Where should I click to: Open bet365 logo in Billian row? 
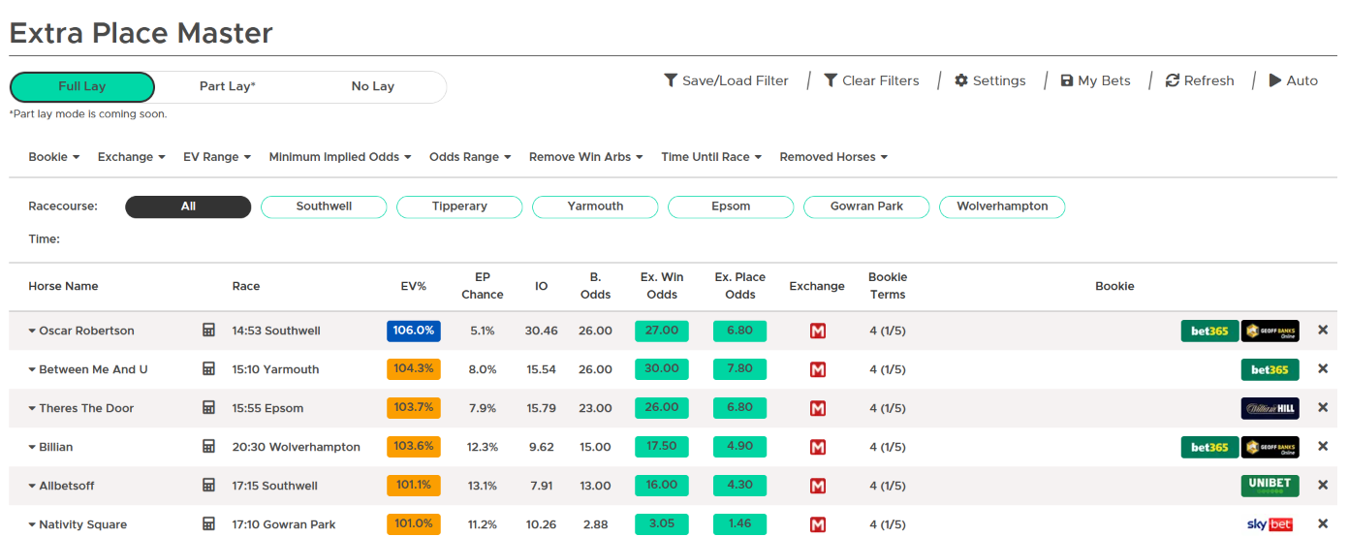(x=1209, y=447)
